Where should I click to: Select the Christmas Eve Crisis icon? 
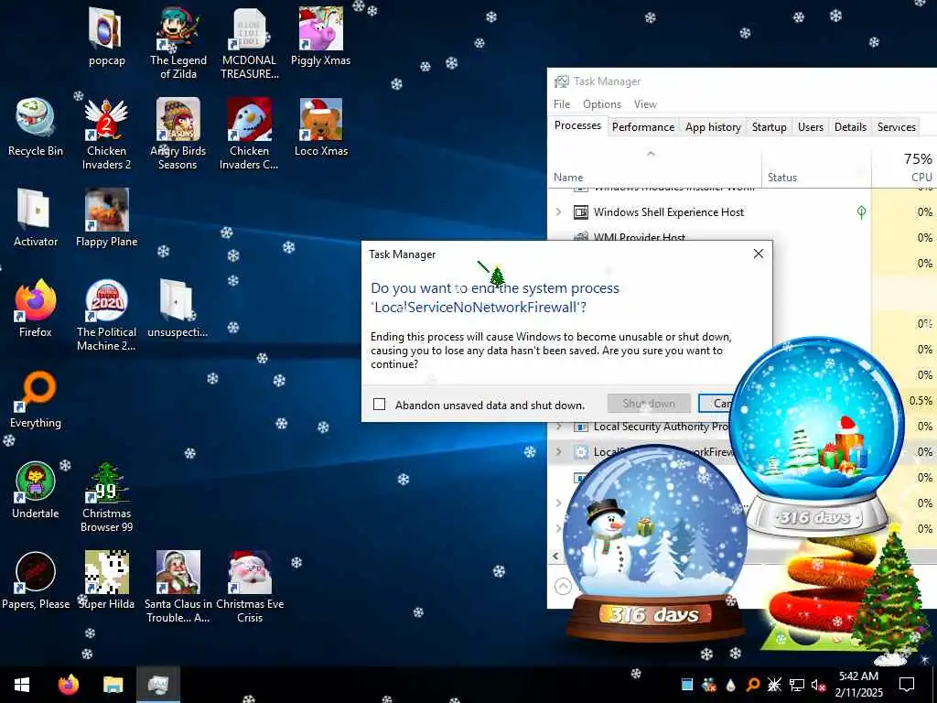tap(250, 587)
